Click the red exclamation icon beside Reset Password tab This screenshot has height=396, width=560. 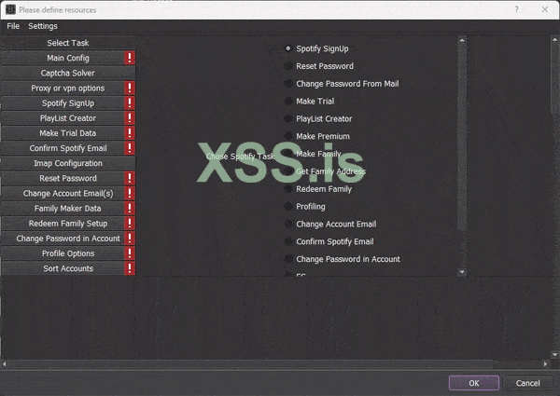coord(130,178)
